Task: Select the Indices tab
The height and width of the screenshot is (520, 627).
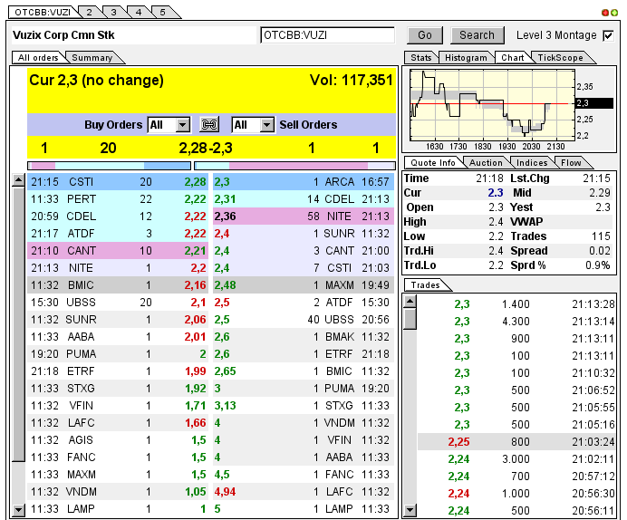Action: click(x=532, y=163)
